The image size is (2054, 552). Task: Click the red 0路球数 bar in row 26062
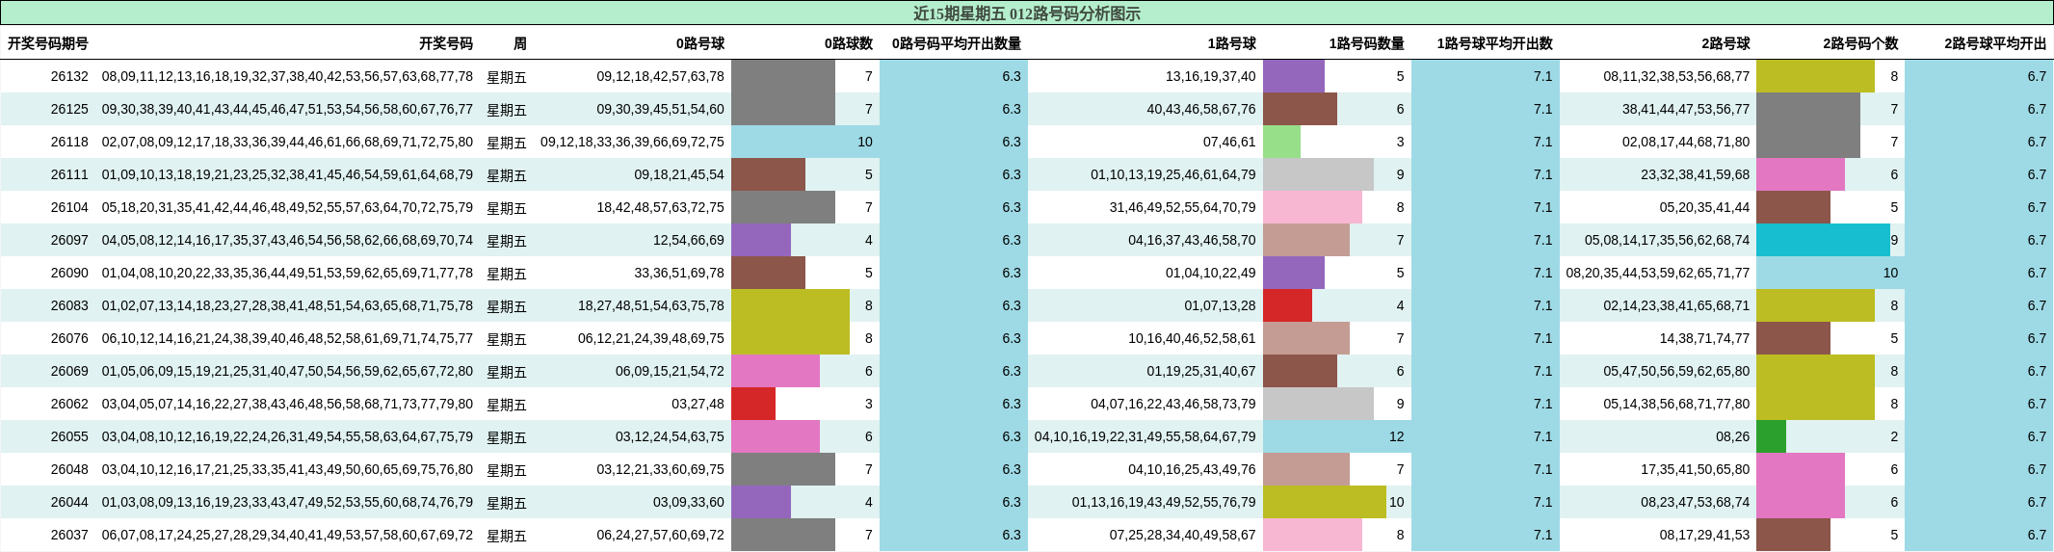[x=753, y=404]
